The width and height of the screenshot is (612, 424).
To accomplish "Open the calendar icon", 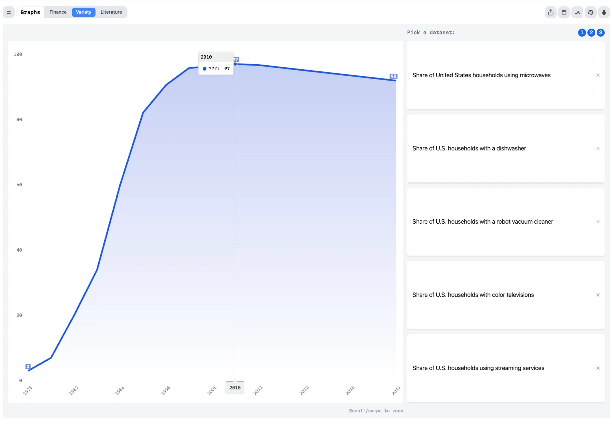I will [564, 12].
